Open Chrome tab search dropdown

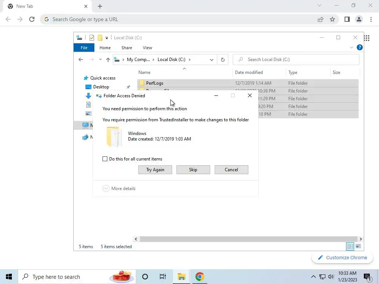click(x=319, y=5)
